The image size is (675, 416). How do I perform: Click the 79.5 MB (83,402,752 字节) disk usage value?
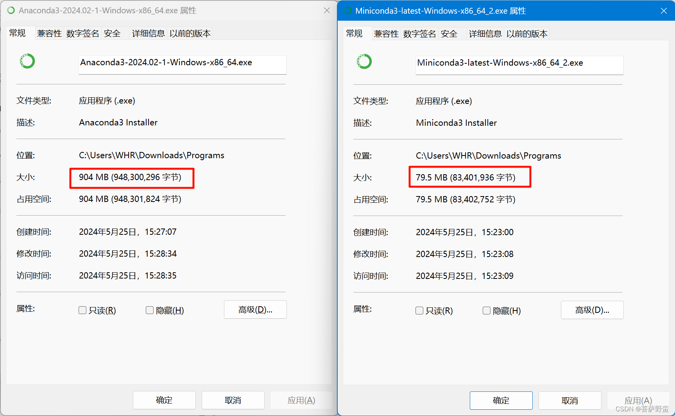tap(466, 200)
